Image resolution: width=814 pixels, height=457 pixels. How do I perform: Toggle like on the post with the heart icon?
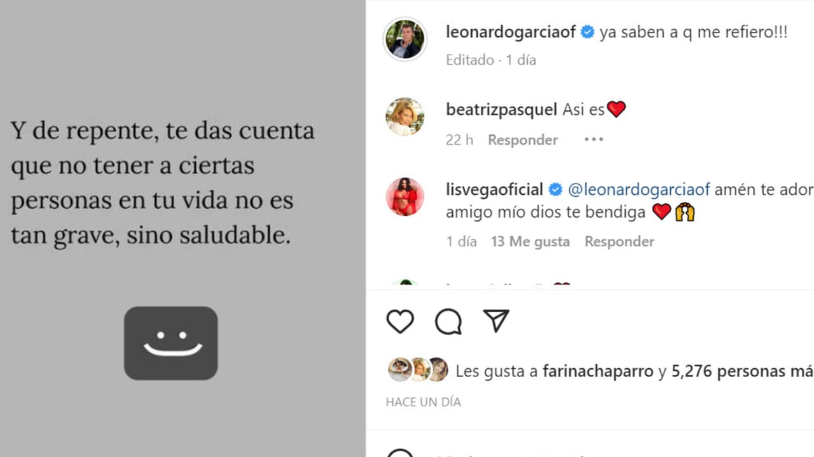tap(399, 322)
